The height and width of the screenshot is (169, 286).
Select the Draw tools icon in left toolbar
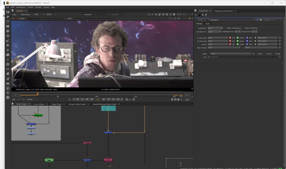click(x=8, y=17)
